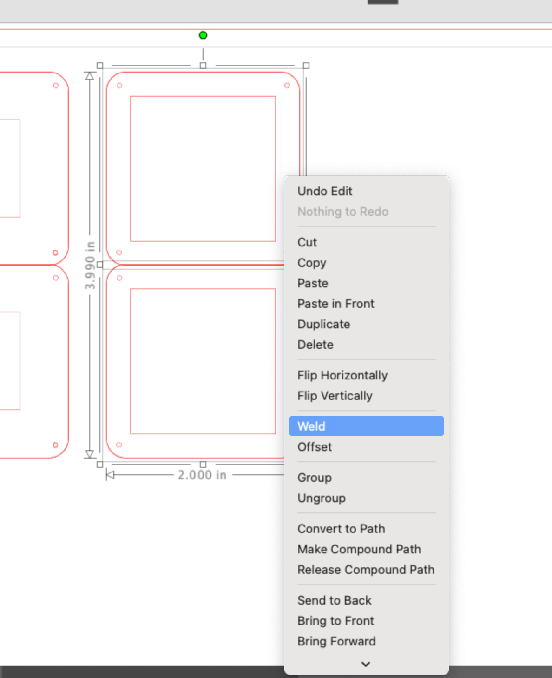Select Group in the menu
Viewport: 552px width, 678px height.
pyautogui.click(x=315, y=478)
